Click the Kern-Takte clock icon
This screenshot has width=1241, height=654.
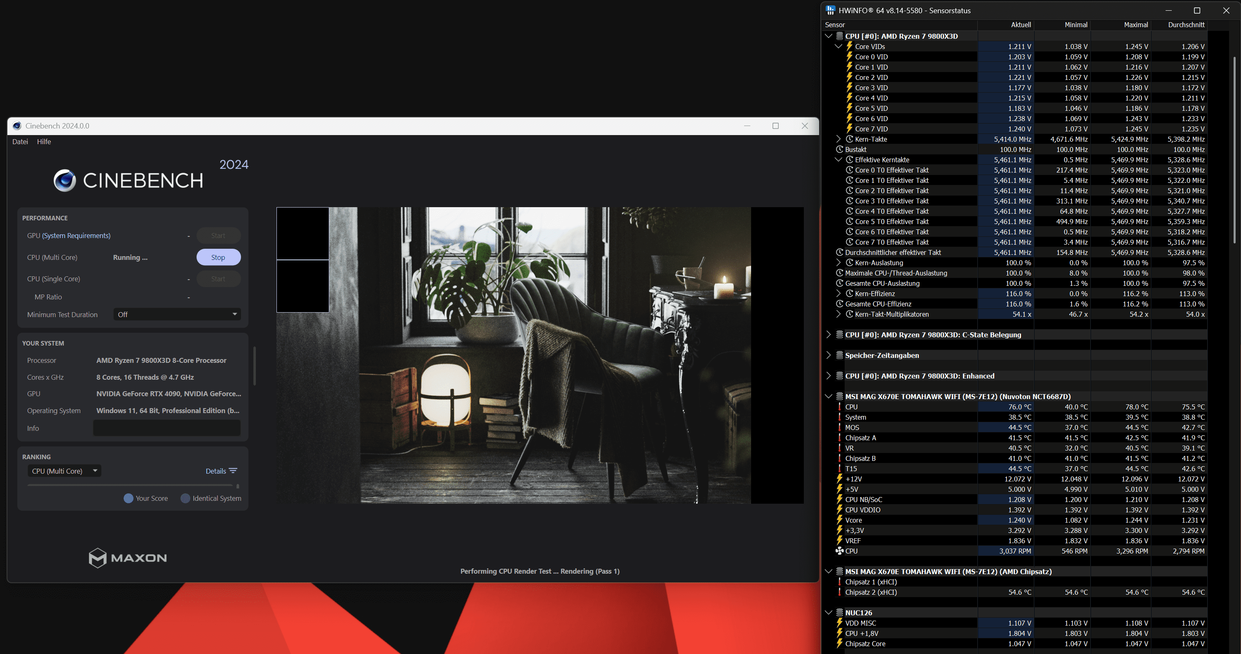(850, 139)
